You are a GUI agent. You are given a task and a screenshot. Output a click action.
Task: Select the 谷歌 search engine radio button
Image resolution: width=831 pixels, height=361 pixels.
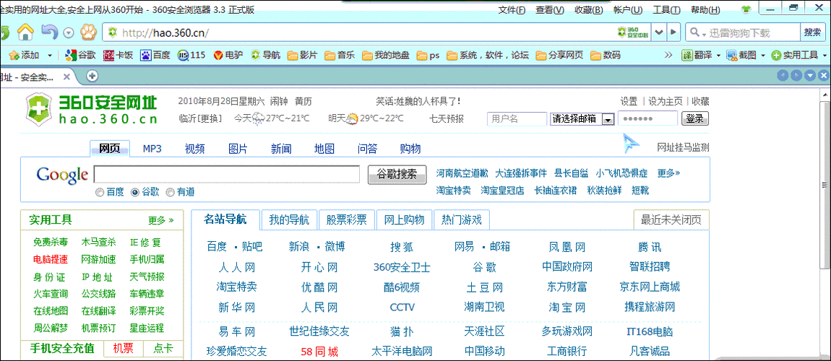134,192
